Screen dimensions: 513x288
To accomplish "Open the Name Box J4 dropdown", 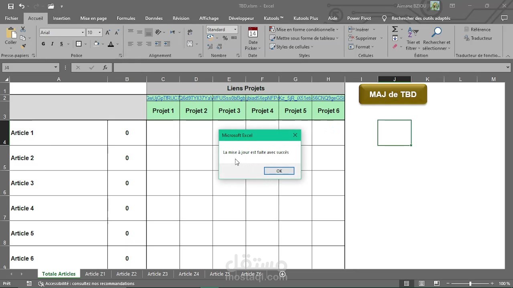I will [56, 68].
